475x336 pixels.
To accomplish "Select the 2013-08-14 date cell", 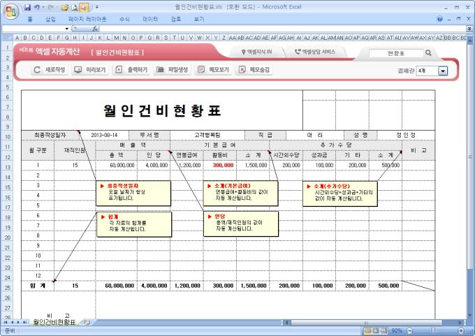I will pyautogui.click(x=104, y=135).
